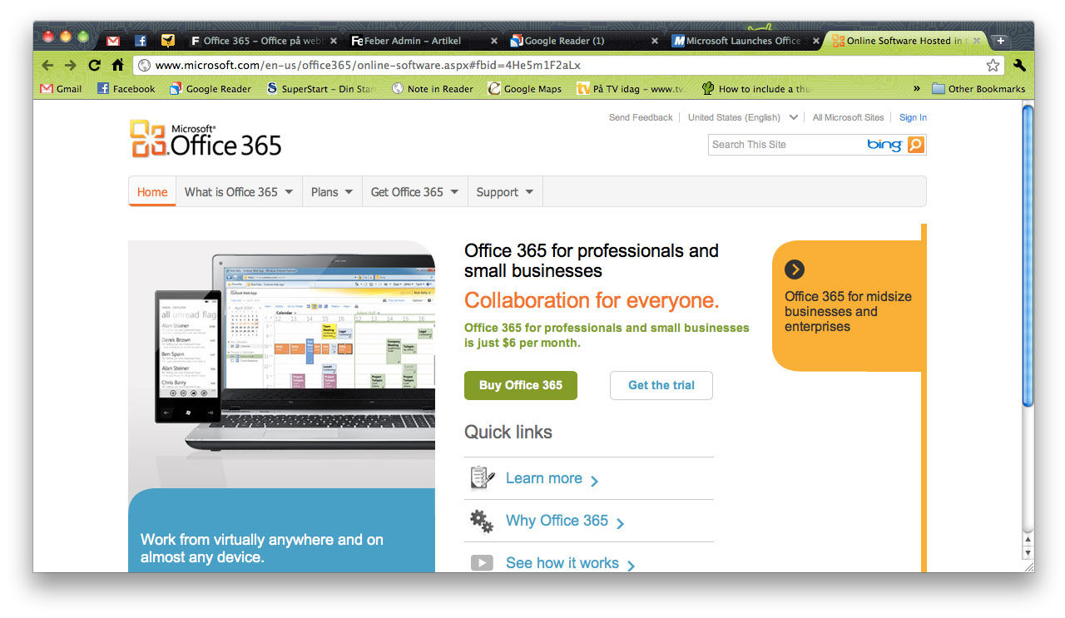Open the På TV idag bookmark
Screen dimensions: 1065x618
(632, 89)
